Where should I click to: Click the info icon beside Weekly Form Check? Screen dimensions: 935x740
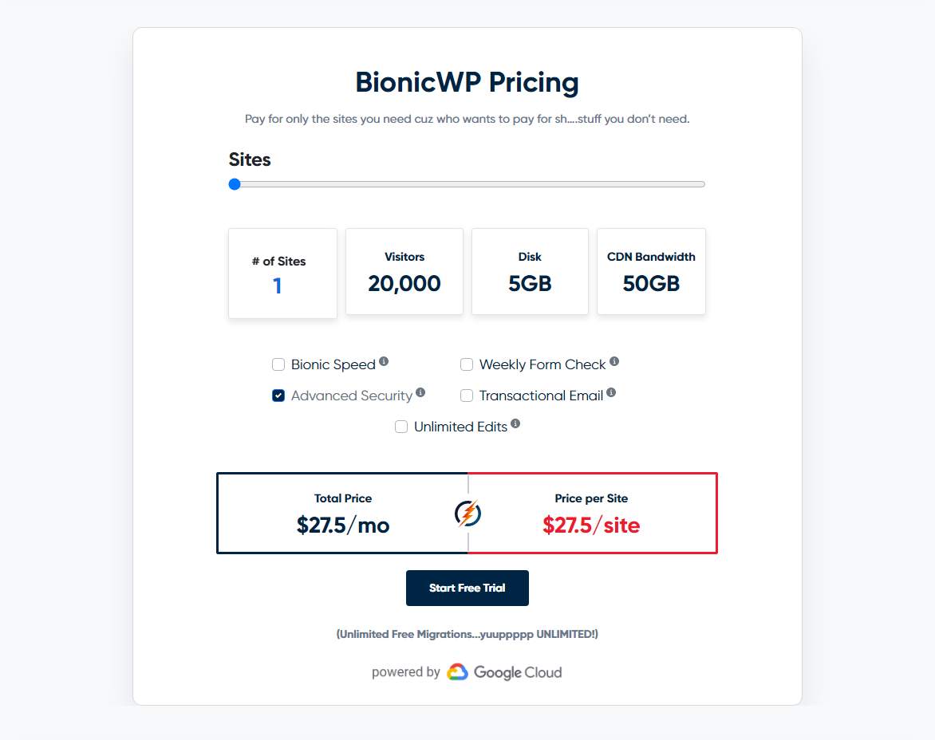(x=614, y=361)
